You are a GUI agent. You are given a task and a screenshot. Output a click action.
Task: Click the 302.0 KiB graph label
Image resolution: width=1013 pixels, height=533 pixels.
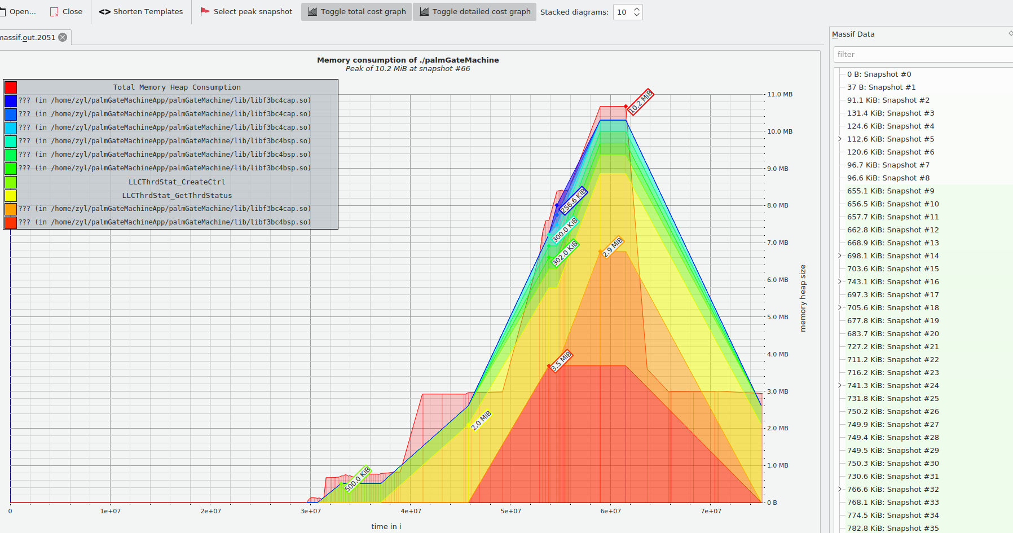[565, 253]
